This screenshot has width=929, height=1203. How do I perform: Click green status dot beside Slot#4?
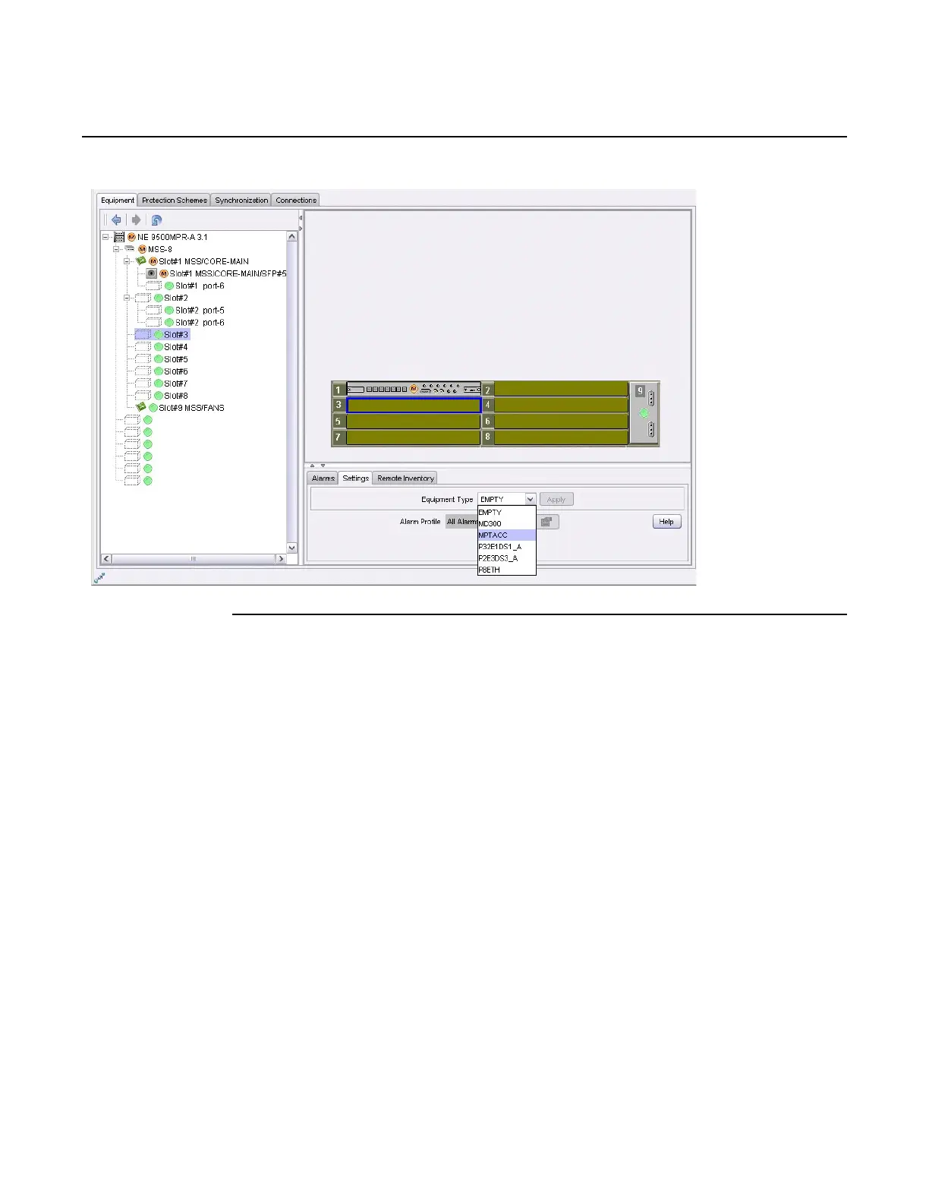pyautogui.click(x=159, y=347)
